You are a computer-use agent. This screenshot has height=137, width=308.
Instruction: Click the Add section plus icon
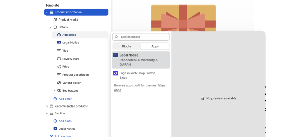point(51,136)
